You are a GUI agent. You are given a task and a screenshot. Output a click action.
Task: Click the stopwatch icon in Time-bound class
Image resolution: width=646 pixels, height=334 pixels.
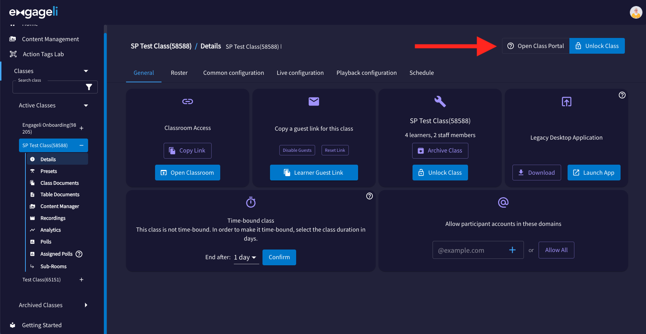251,202
